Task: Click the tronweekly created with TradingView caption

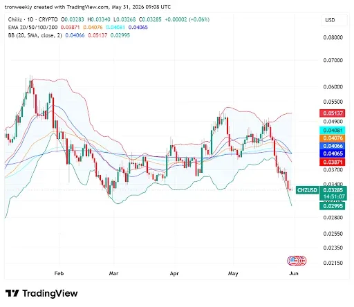Action: tap(88, 7)
